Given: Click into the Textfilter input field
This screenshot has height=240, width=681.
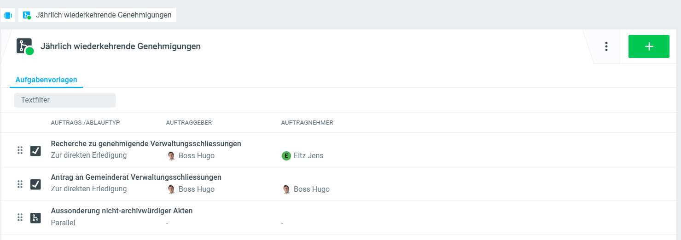Looking at the screenshot, I should tap(65, 100).
